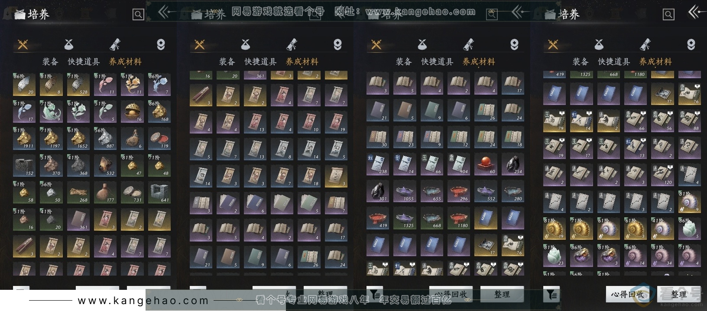Select the scroll category icon in leftmost panel
This screenshot has height=311, width=707.
(x=115, y=44)
